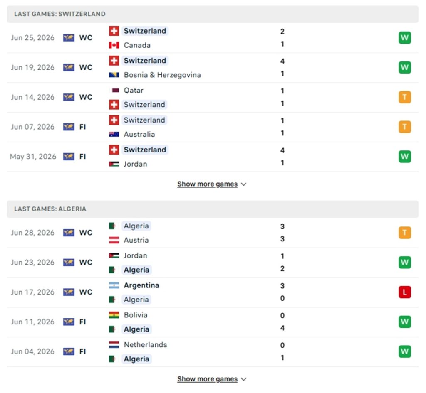Open the May 31, 2026 Switzerland vs Jordan match

pos(213,157)
